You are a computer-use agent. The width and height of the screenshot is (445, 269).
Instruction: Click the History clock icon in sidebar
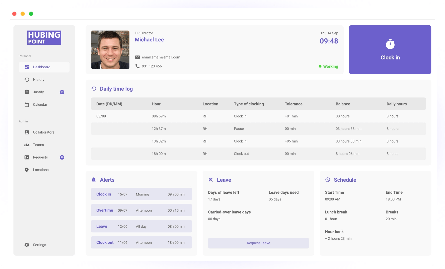tap(27, 80)
